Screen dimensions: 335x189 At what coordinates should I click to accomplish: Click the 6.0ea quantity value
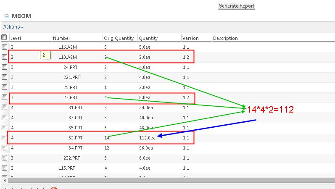145,158
